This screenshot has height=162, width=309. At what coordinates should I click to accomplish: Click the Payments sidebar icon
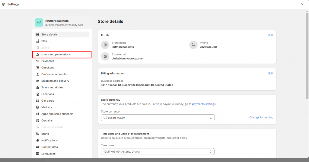tap(38, 61)
